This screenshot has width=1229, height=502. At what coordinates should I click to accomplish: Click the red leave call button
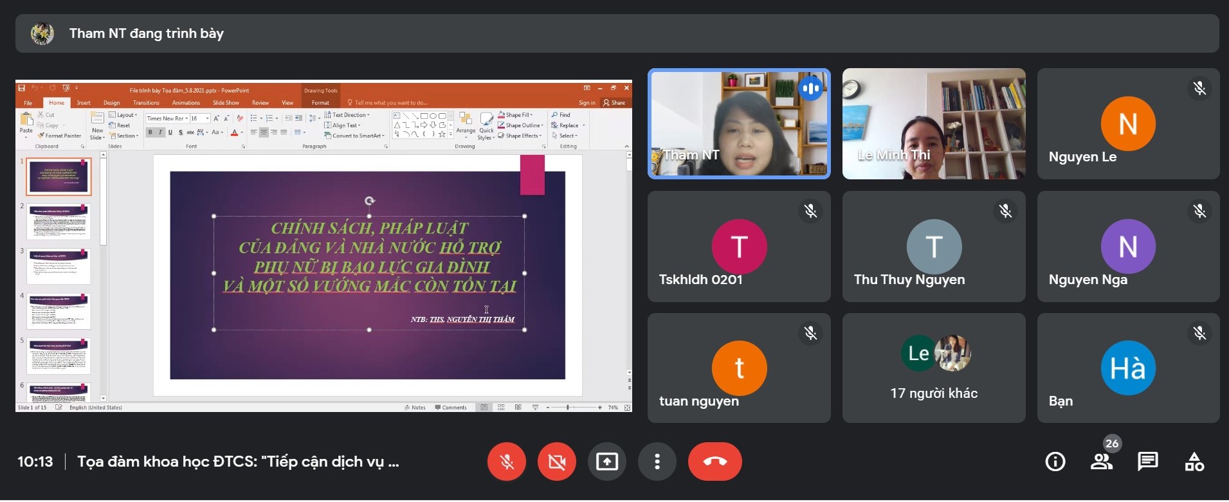point(715,462)
